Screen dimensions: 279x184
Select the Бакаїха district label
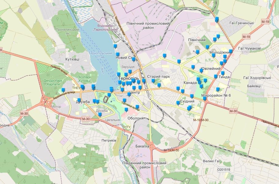tap(142, 146)
